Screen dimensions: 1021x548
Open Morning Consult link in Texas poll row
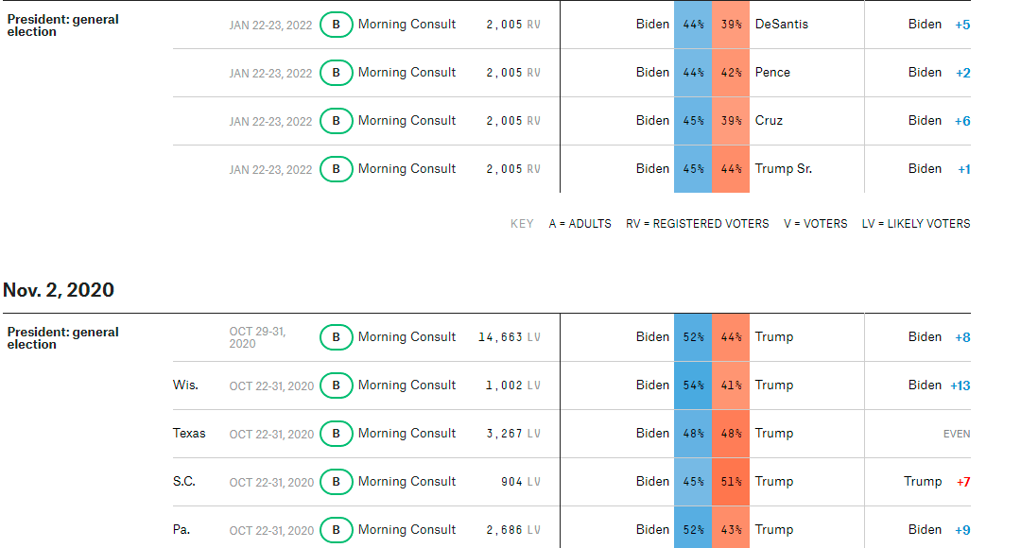click(x=407, y=433)
